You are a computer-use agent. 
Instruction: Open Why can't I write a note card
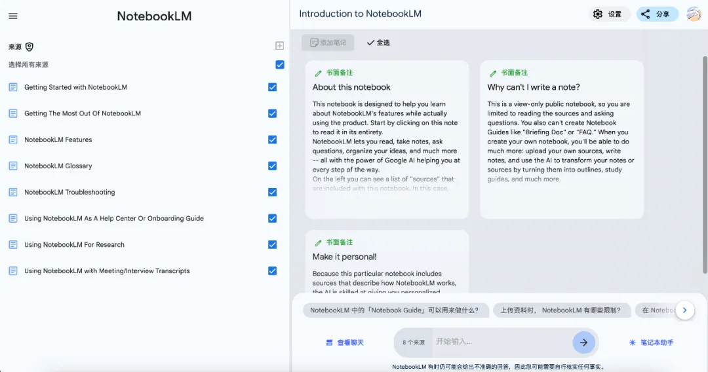pos(562,139)
